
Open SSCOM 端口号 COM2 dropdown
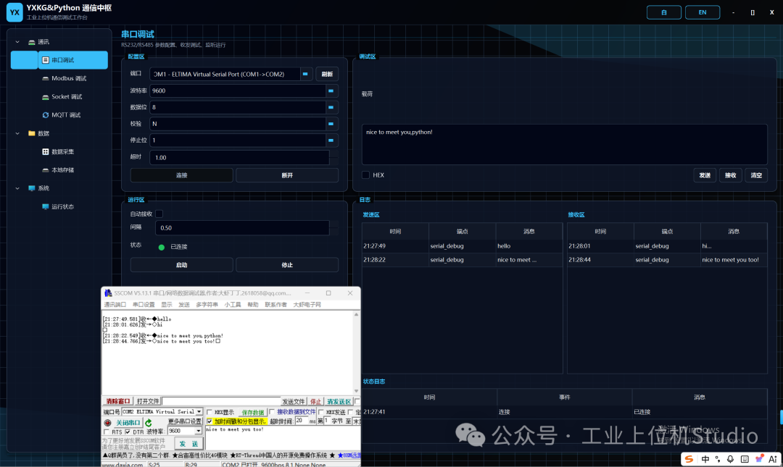(199, 412)
